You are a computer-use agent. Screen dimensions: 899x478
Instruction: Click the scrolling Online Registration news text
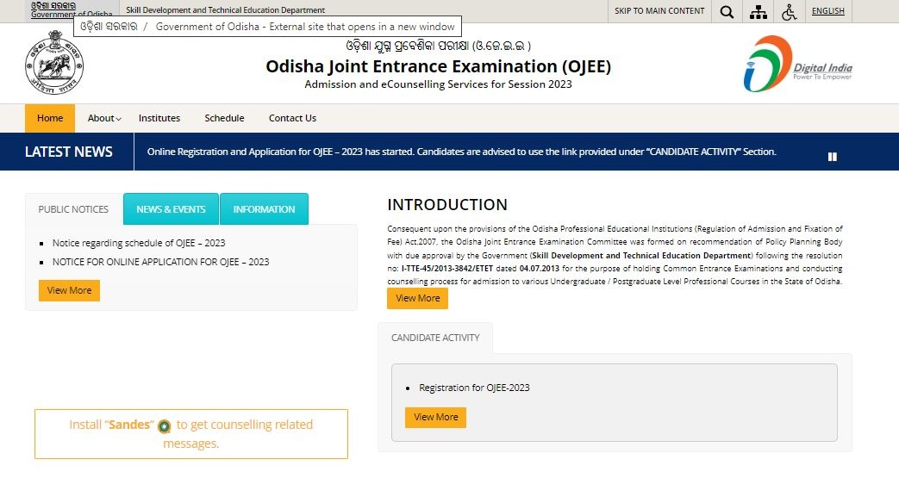(x=461, y=152)
